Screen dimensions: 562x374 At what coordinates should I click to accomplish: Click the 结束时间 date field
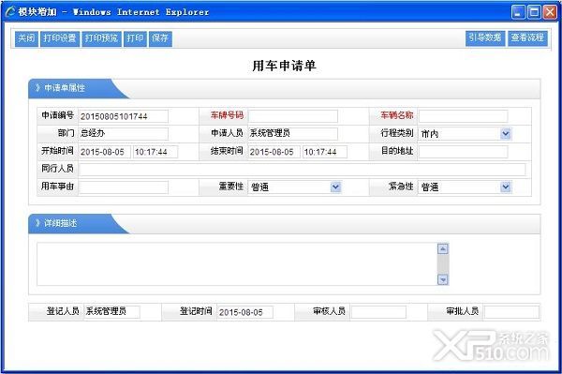click(x=274, y=152)
